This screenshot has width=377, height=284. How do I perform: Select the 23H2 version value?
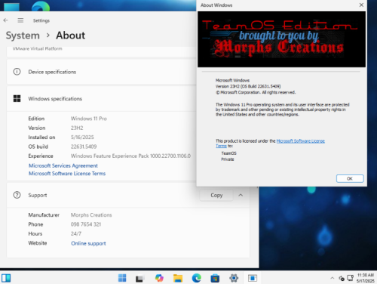point(77,128)
